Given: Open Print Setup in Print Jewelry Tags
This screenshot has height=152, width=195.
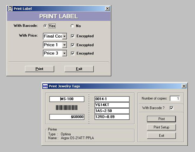Looking at the screenshot, I should point(162,127).
